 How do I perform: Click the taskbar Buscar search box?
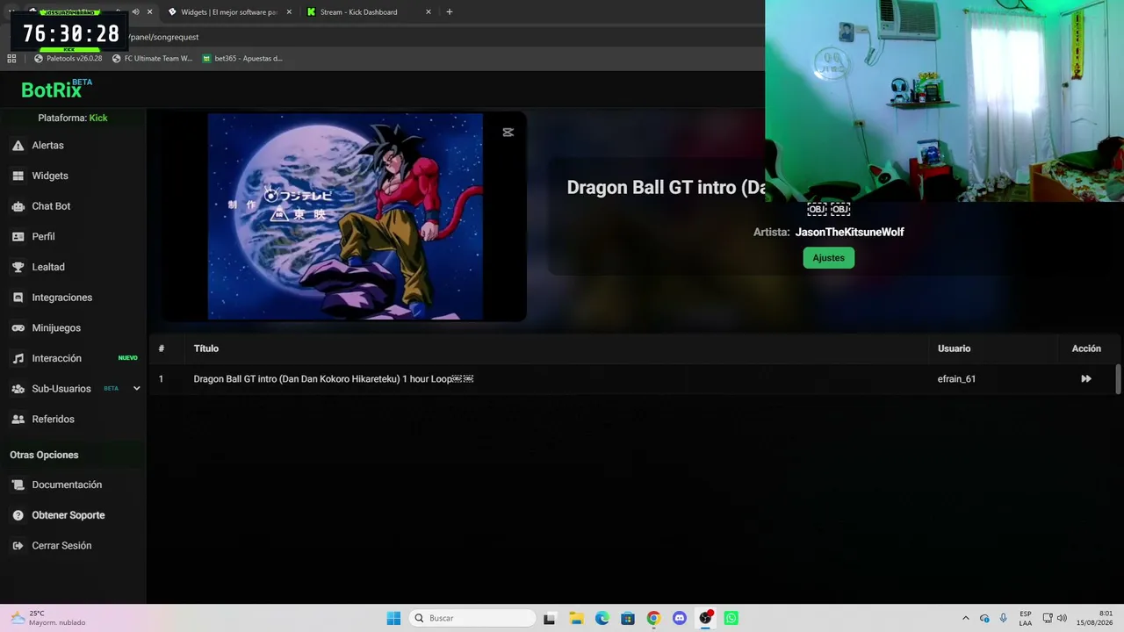tap(474, 618)
